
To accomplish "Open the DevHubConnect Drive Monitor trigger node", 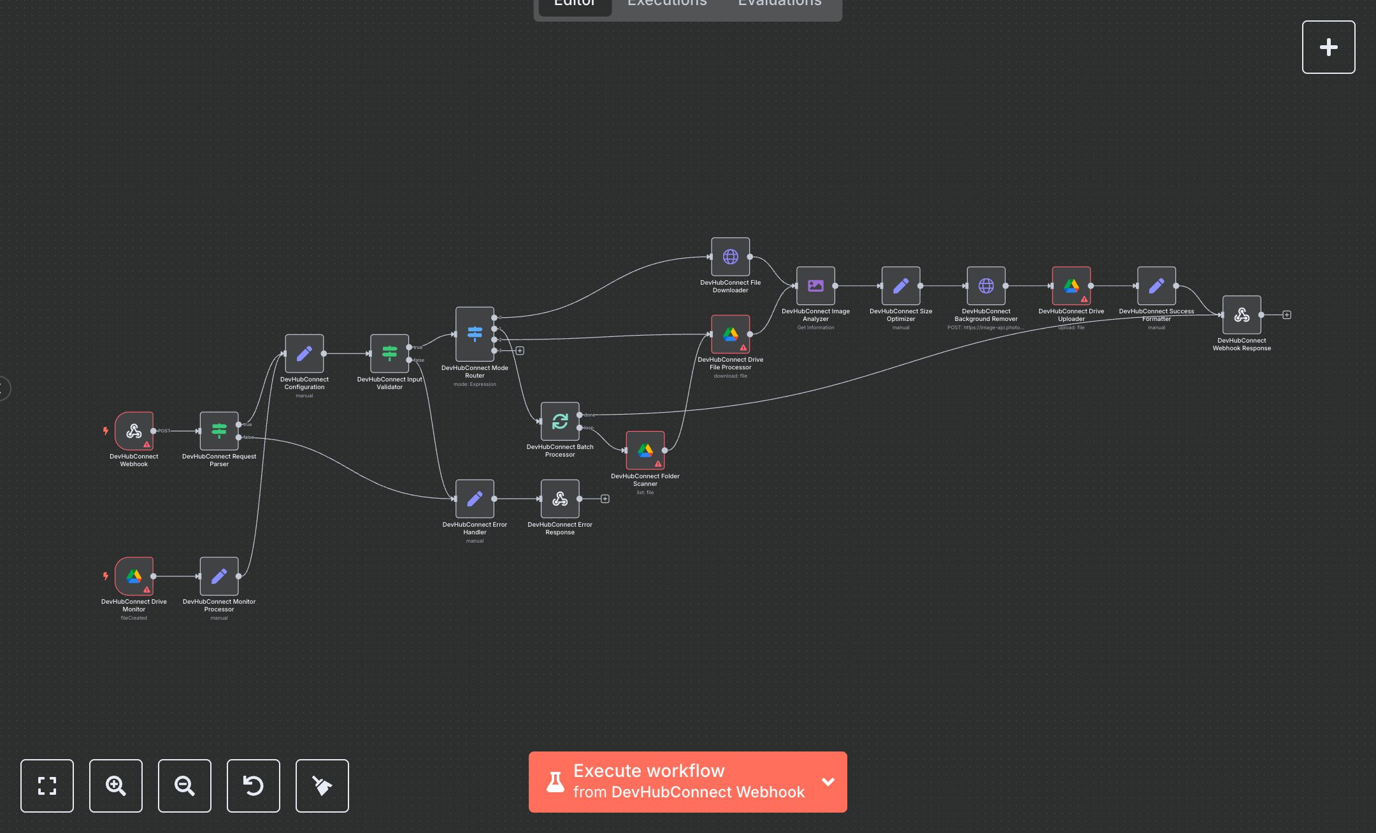I will 134,576.
